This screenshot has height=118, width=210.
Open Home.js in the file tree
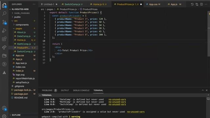23,40
